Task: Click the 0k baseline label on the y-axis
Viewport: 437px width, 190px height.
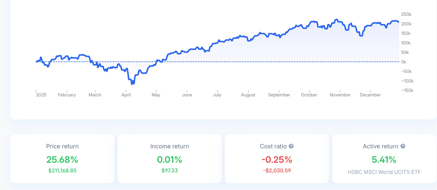Action: point(403,62)
